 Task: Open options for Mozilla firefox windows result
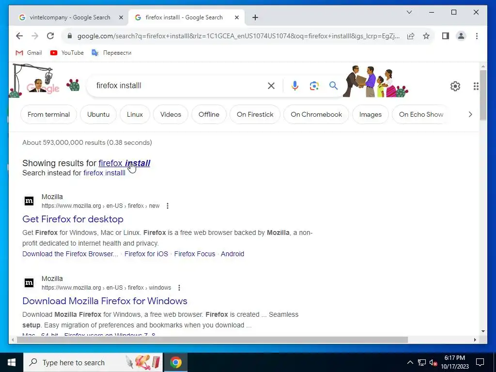(179, 288)
